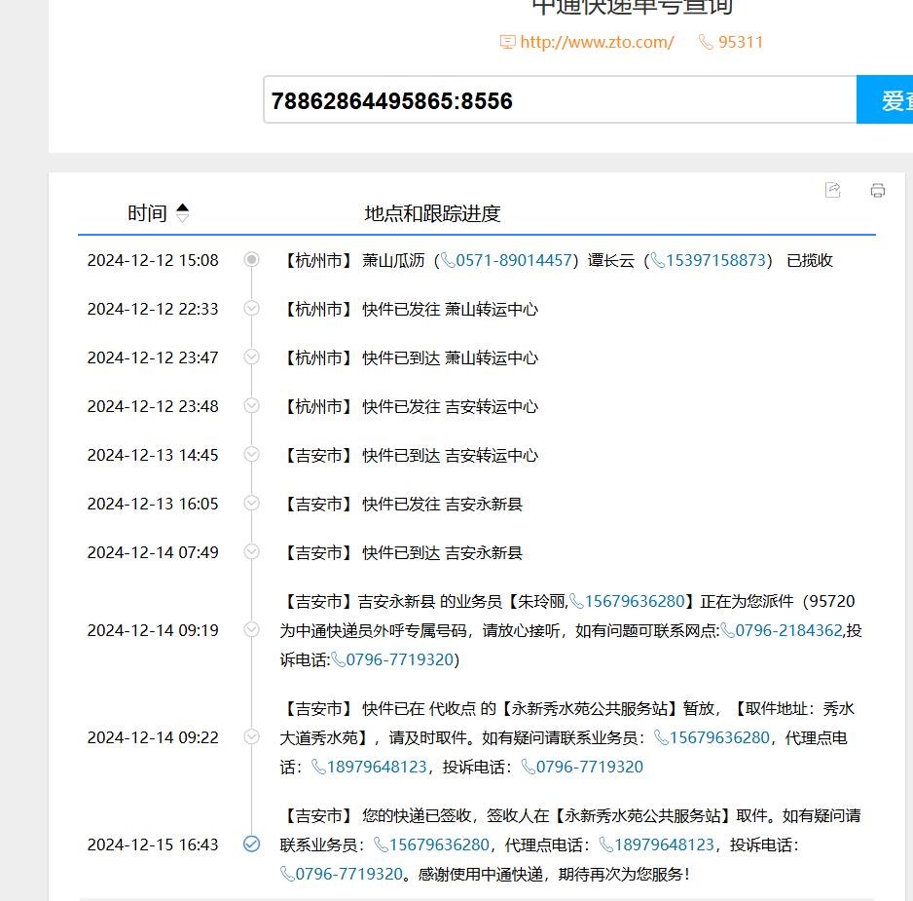Select timeline marker for 2024-12-12 22:33
The image size is (913, 901).
(x=251, y=308)
